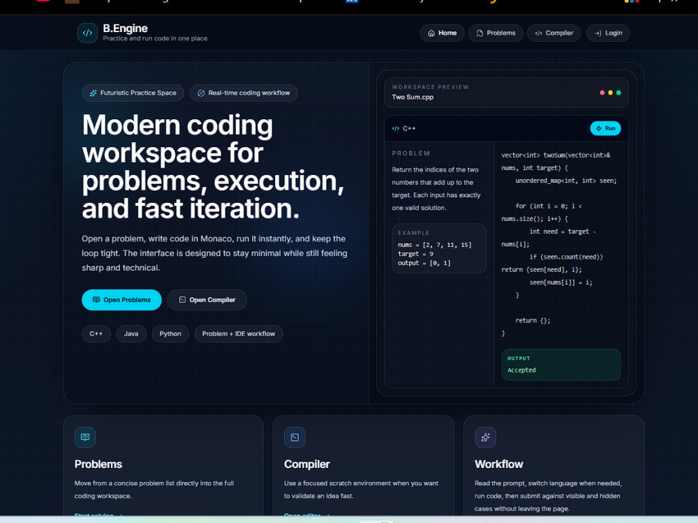The height and width of the screenshot is (523, 698).
Task: Click the B.Engine site title
Action: pyautogui.click(x=125, y=29)
